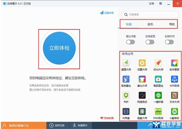This screenshot has height=129, width=182.
Task: Launch WiFi助手 tool
Action: 174,79
